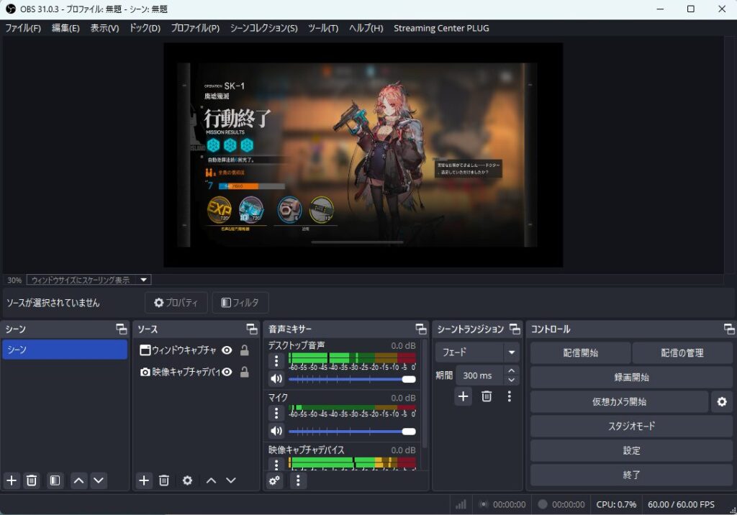The width and height of the screenshot is (737, 515).
Task: Remove the scene transition with trash icon
Action: click(x=487, y=396)
